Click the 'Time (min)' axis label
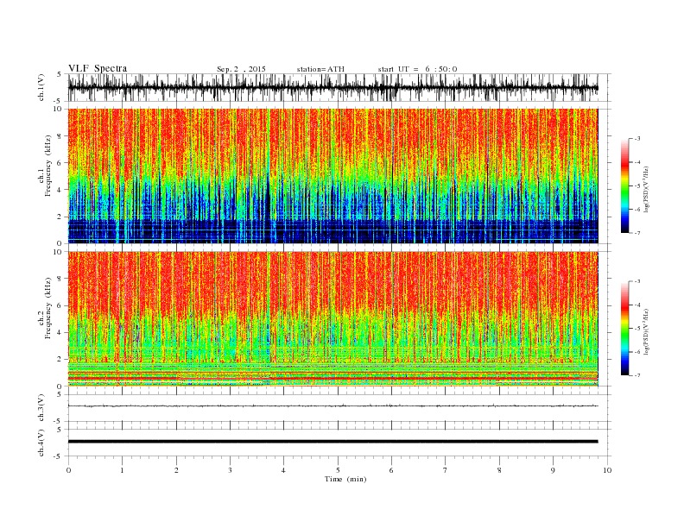This screenshot has height=528, width=684. click(345, 479)
